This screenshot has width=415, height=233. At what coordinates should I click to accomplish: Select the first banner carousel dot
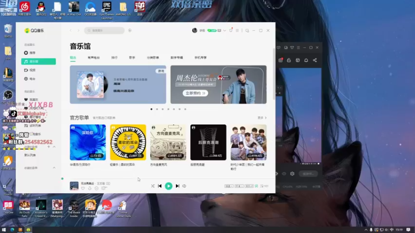click(151, 109)
